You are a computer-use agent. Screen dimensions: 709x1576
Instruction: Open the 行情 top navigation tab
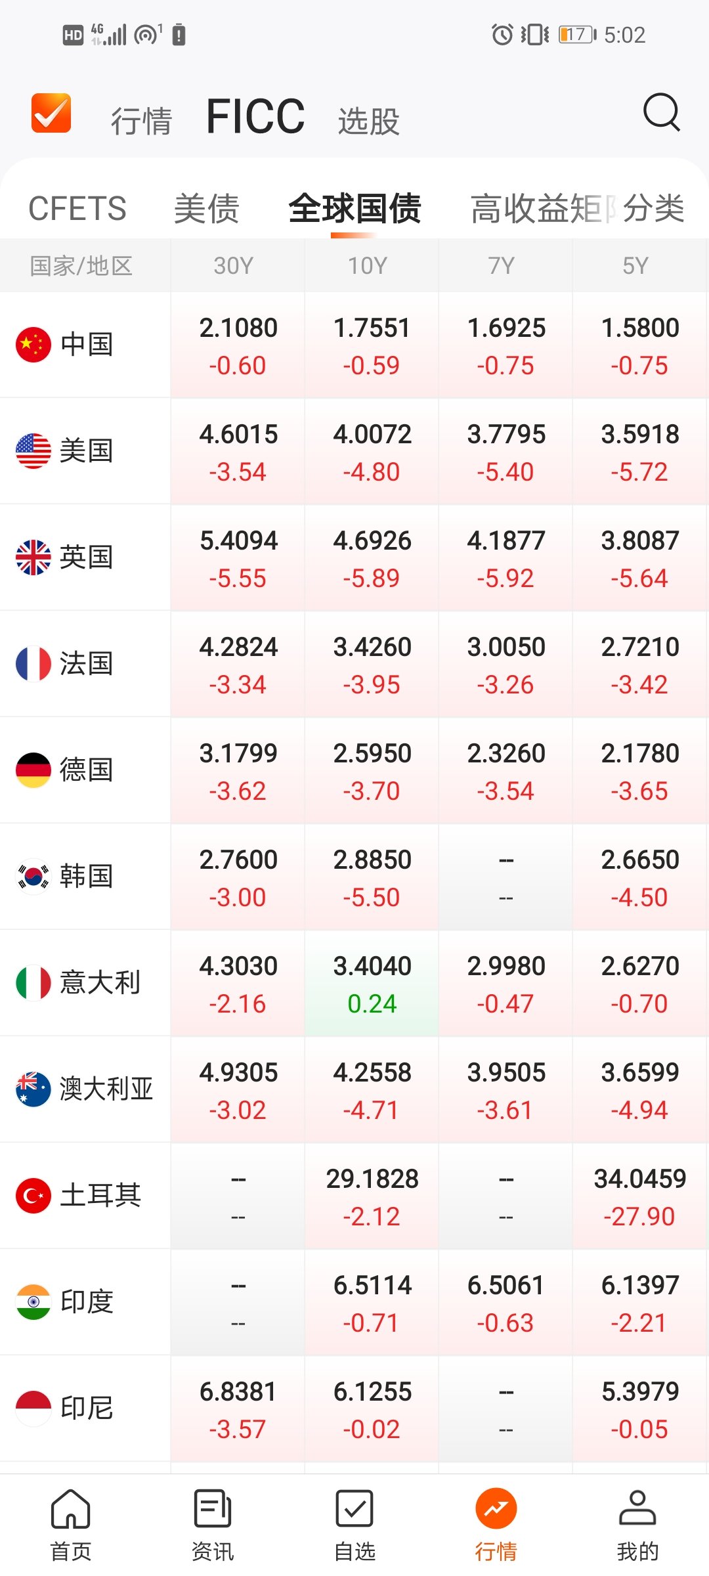click(141, 121)
